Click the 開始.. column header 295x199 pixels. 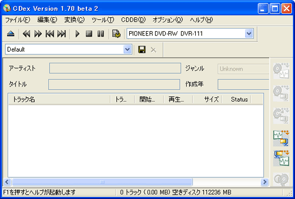(149, 99)
